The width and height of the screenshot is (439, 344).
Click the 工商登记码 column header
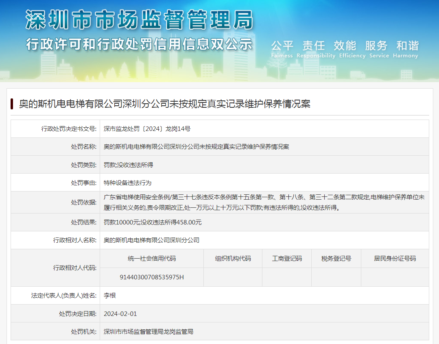pos(287,258)
